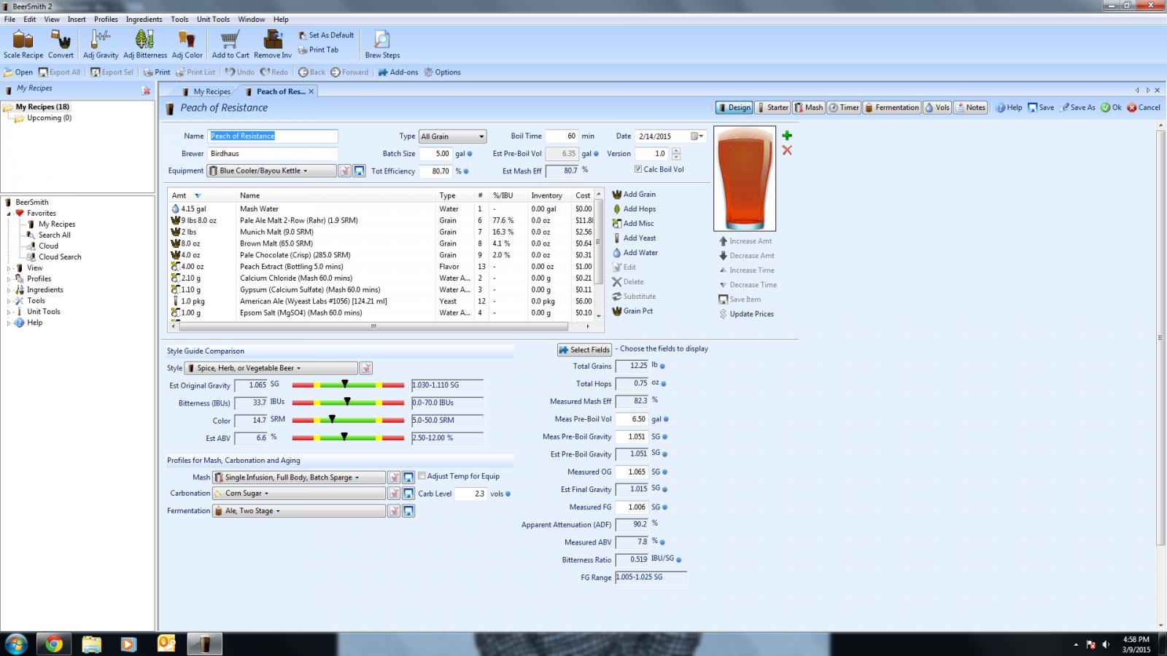Save the equipment profile with disk icon
The width and height of the screenshot is (1167, 656).
359,171
